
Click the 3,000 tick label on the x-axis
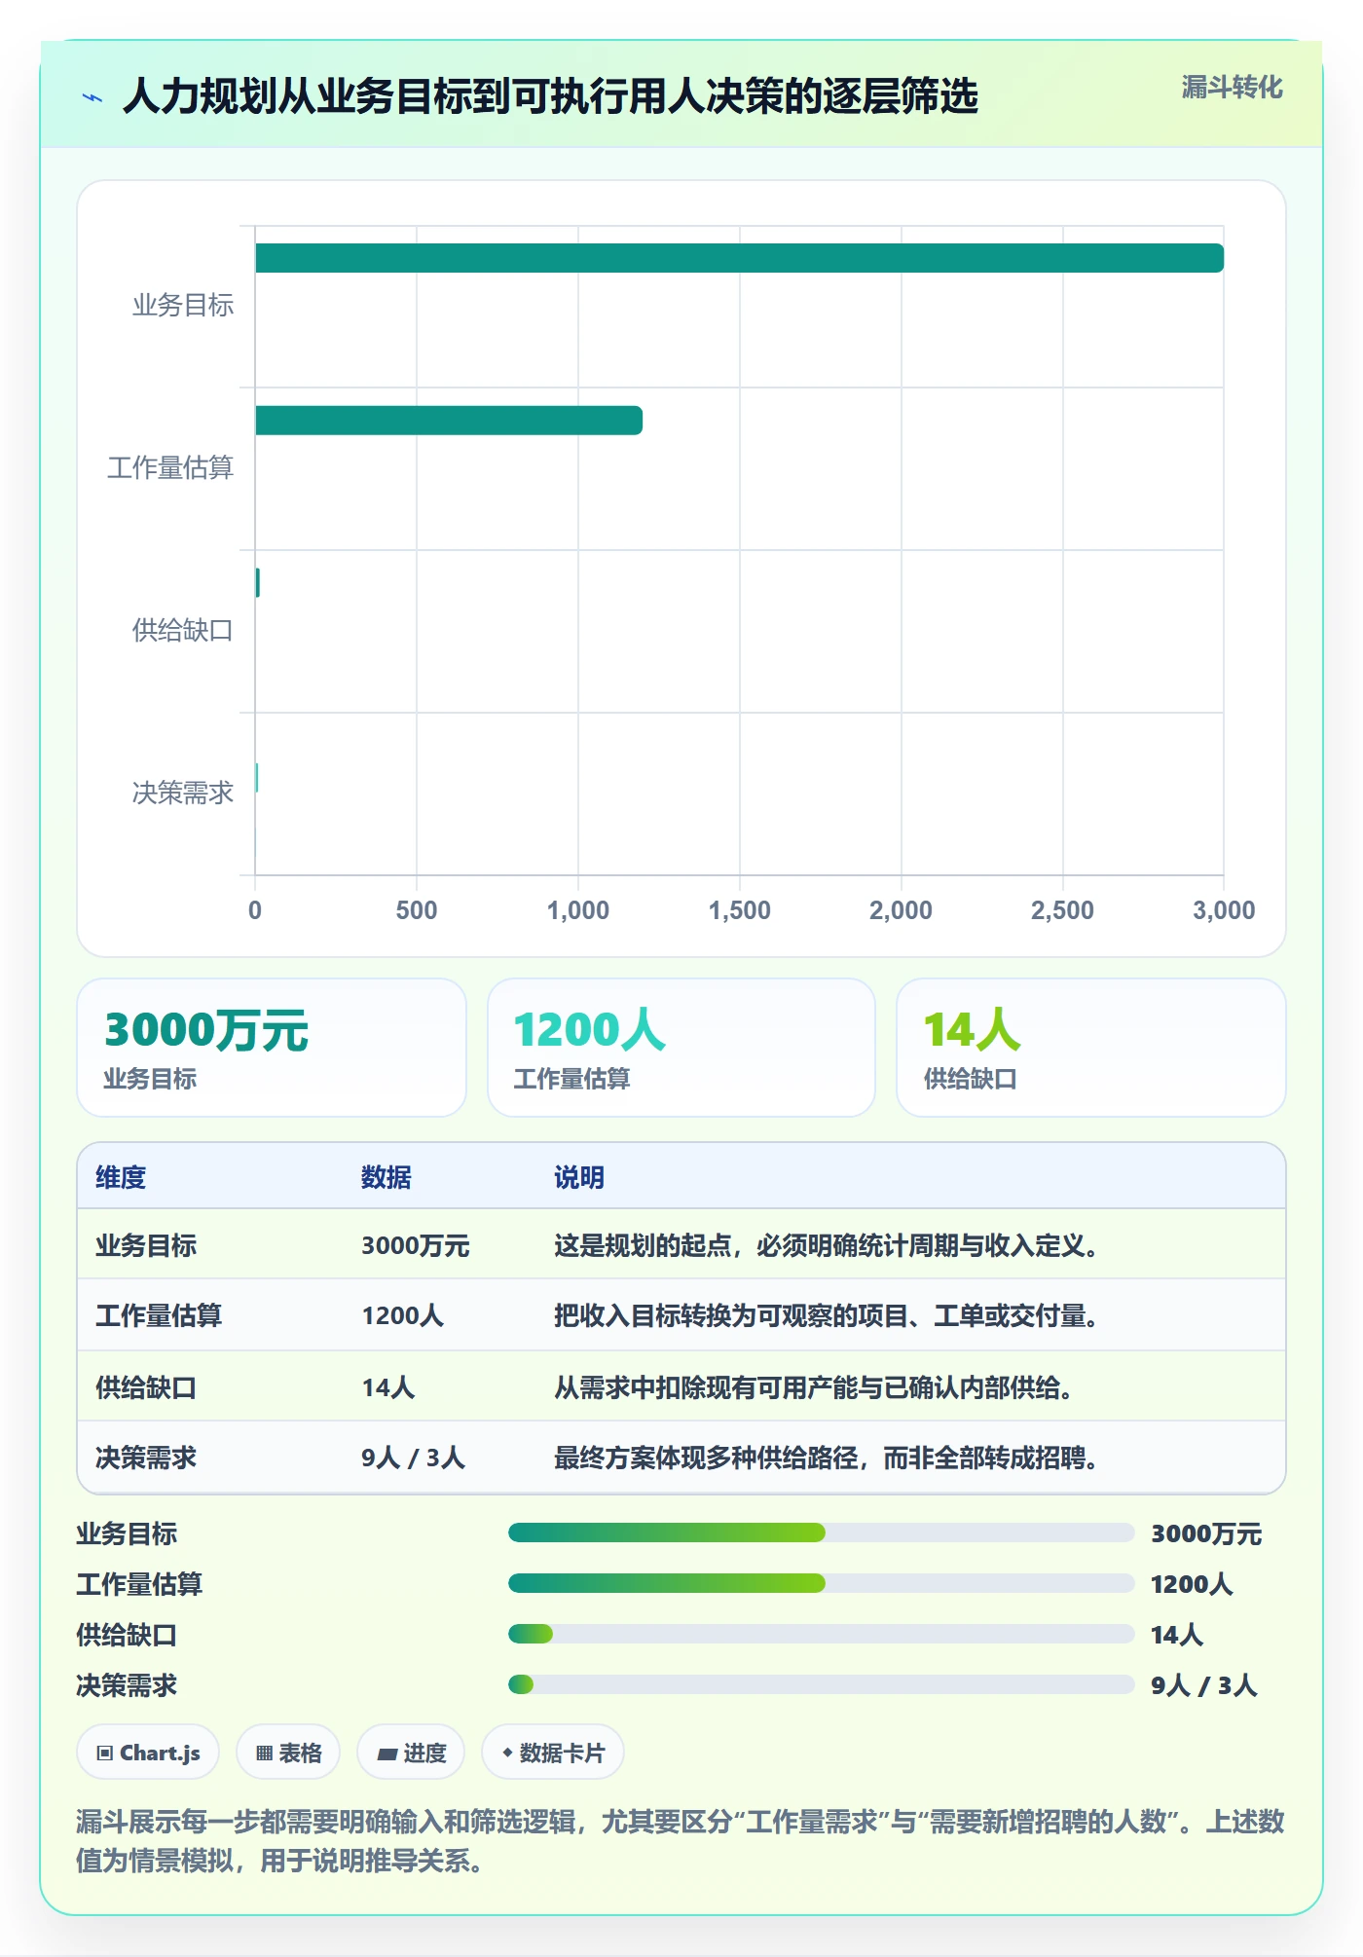1224,910
